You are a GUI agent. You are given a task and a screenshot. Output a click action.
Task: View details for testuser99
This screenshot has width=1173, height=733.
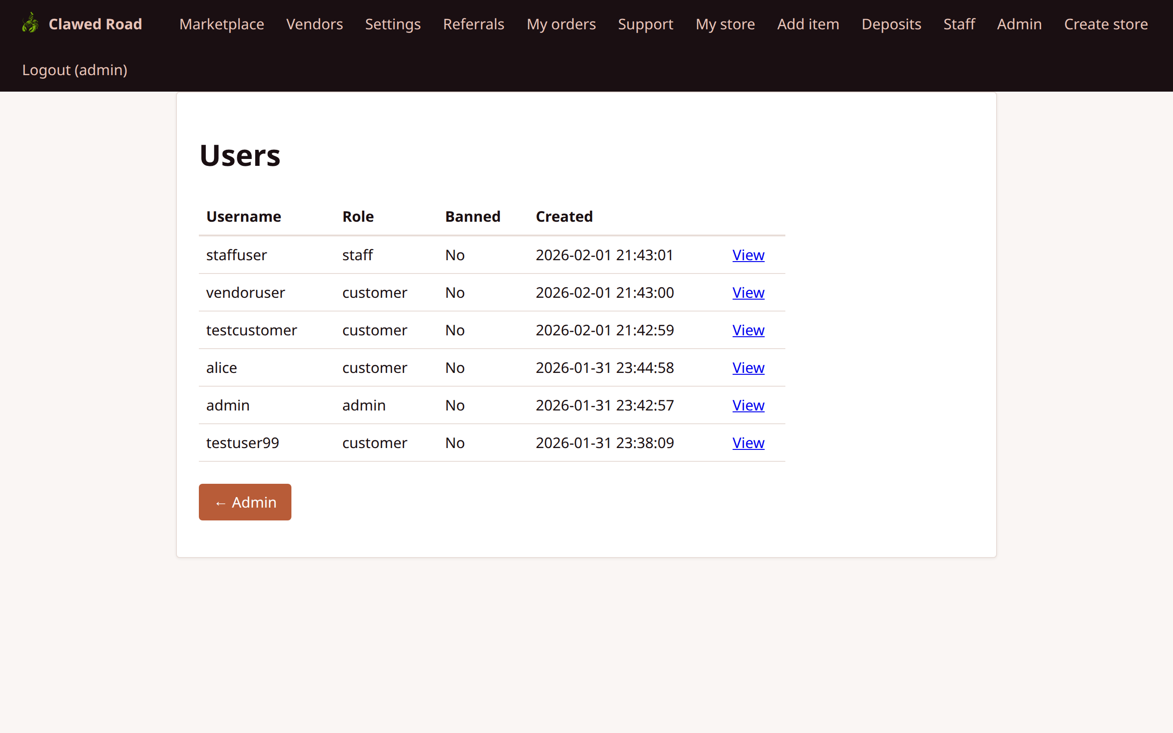click(x=747, y=443)
